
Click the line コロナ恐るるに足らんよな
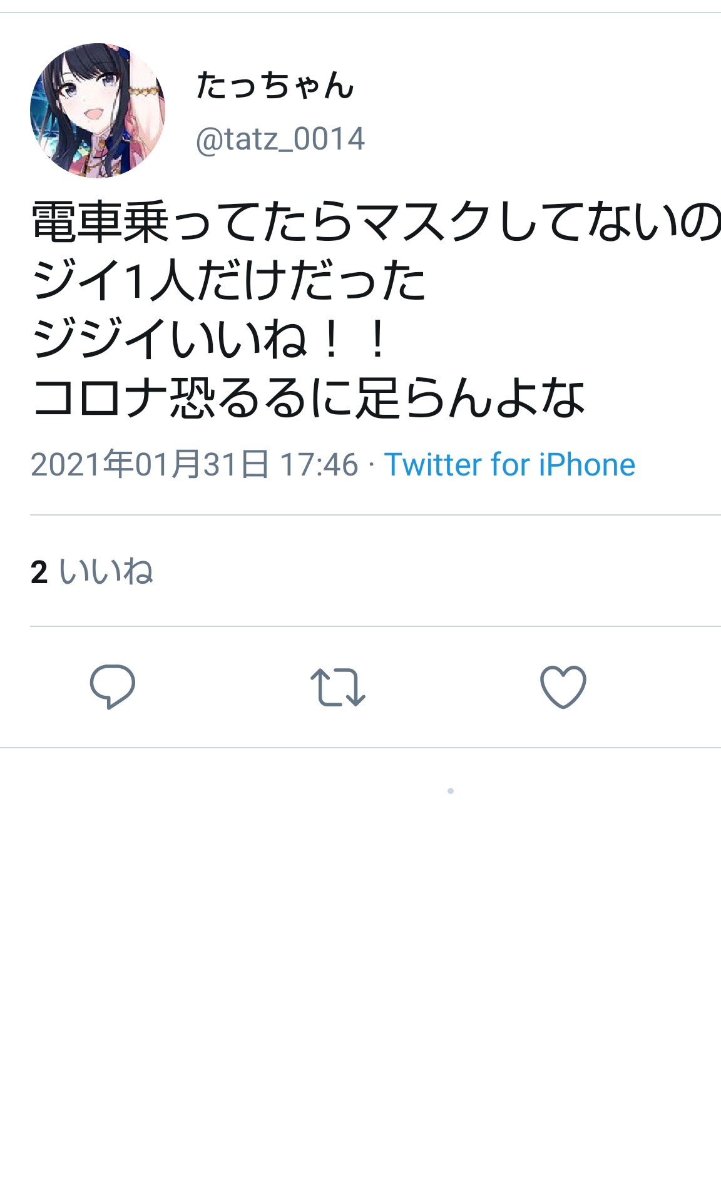click(x=309, y=399)
